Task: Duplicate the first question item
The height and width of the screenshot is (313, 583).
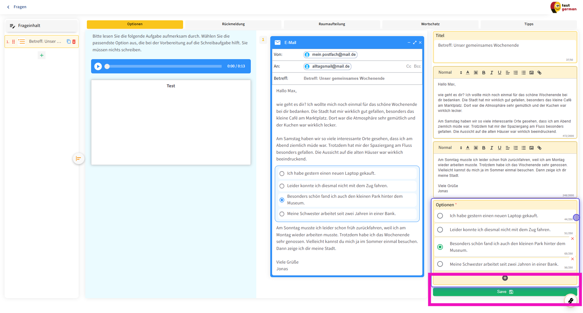Action: pos(69,42)
